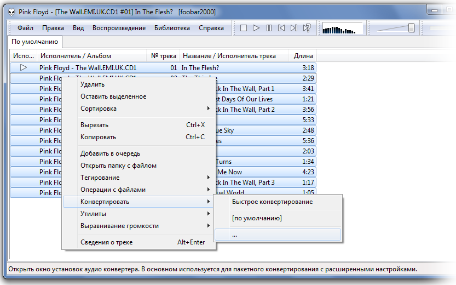Screen dimensions: 456x285
Task: Click the Испо... column header
Action: tap(23, 56)
